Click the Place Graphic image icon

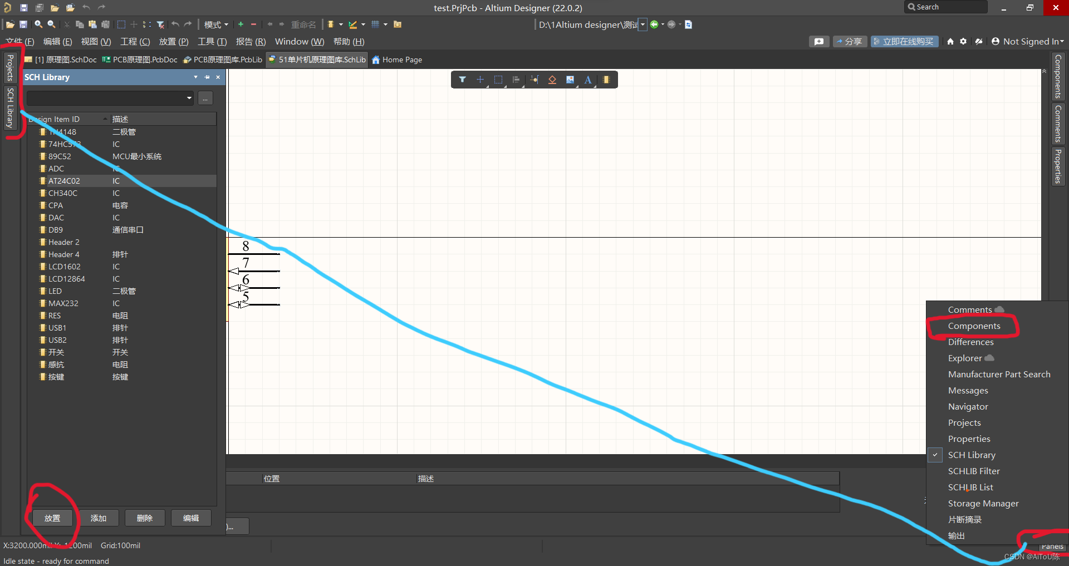pyautogui.click(x=570, y=80)
